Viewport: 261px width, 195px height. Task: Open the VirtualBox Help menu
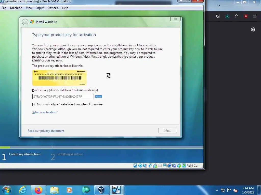tap(65, 8)
